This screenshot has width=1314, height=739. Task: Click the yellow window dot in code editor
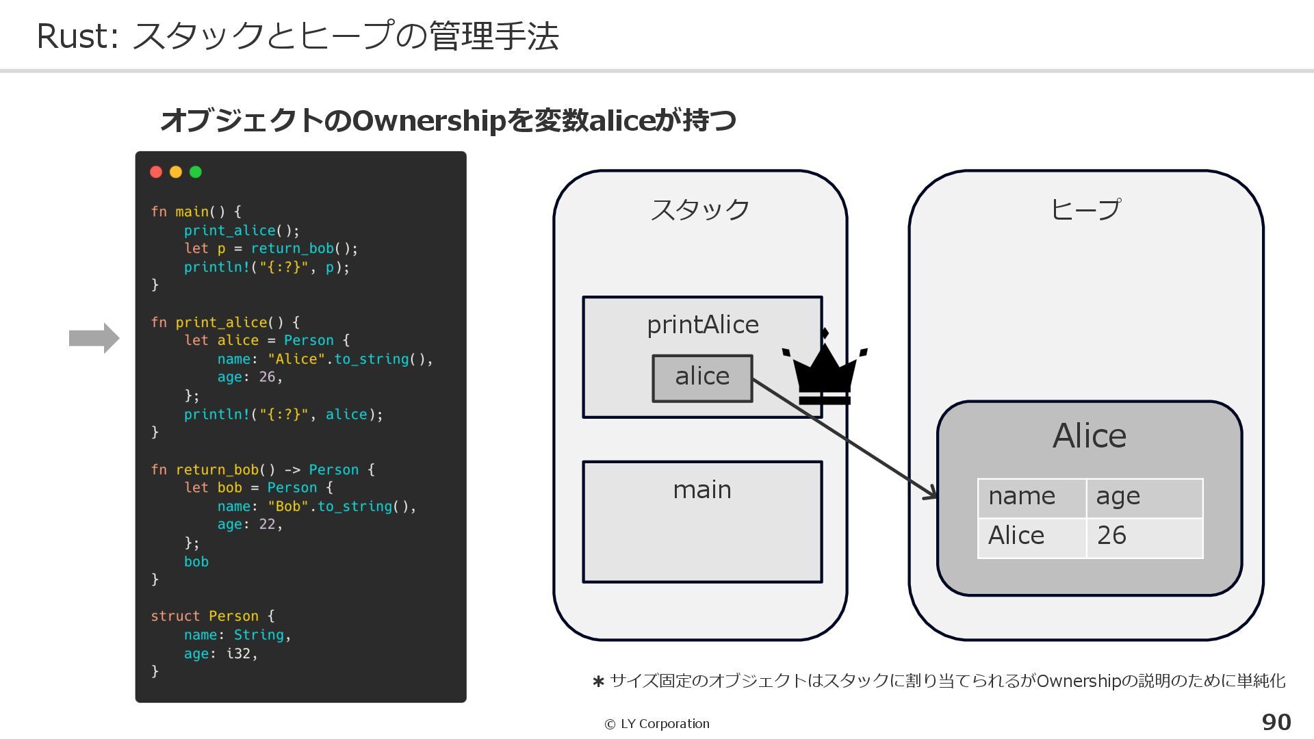click(x=176, y=172)
